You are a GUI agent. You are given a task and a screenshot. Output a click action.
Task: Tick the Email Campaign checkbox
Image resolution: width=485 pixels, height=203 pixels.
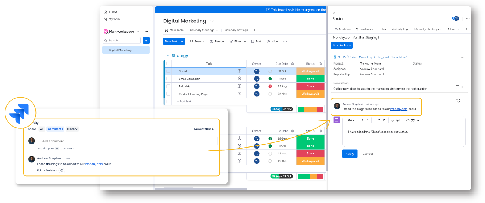coord(168,79)
